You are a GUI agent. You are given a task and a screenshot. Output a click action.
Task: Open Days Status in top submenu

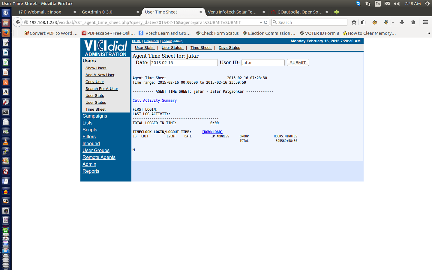(x=229, y=48)
